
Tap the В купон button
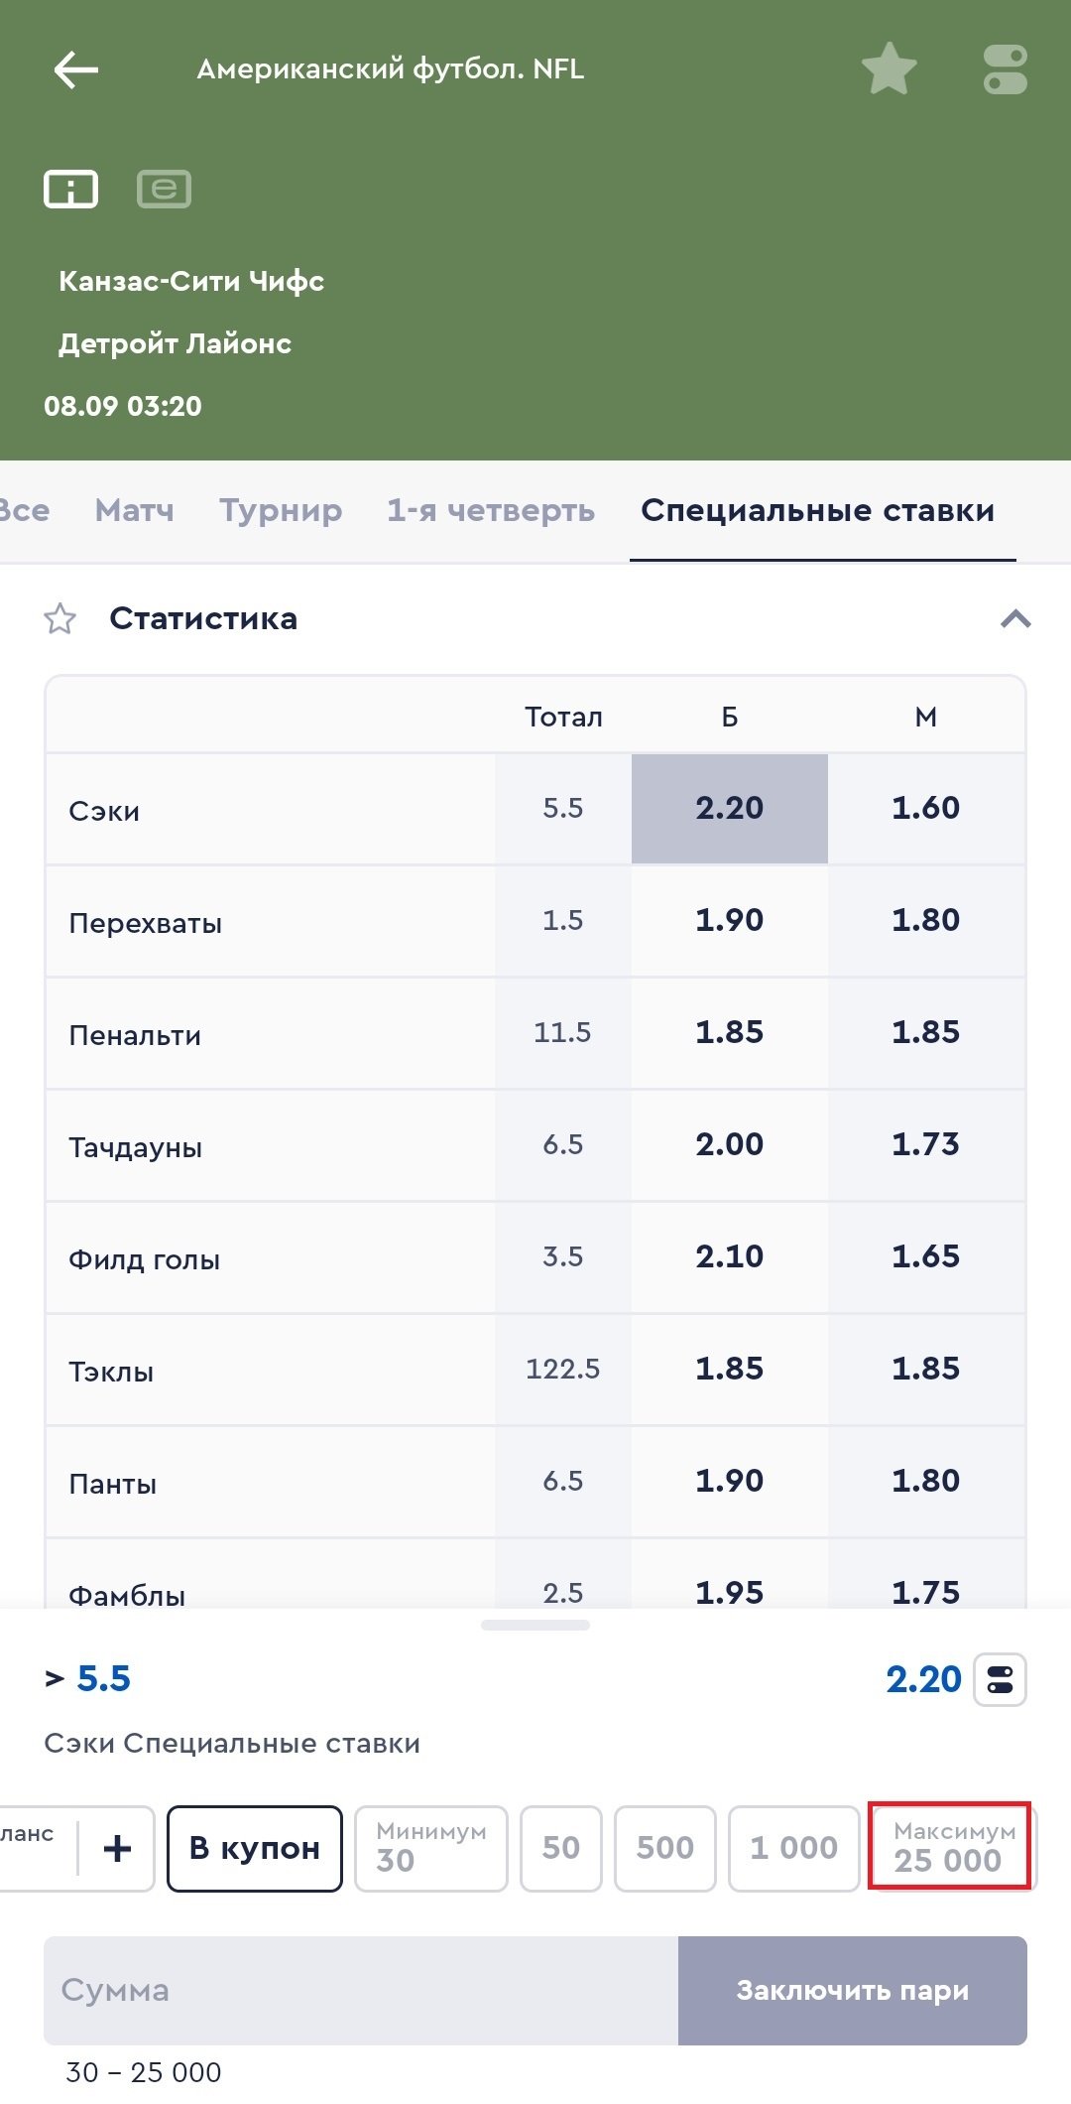click(255, 1848)
